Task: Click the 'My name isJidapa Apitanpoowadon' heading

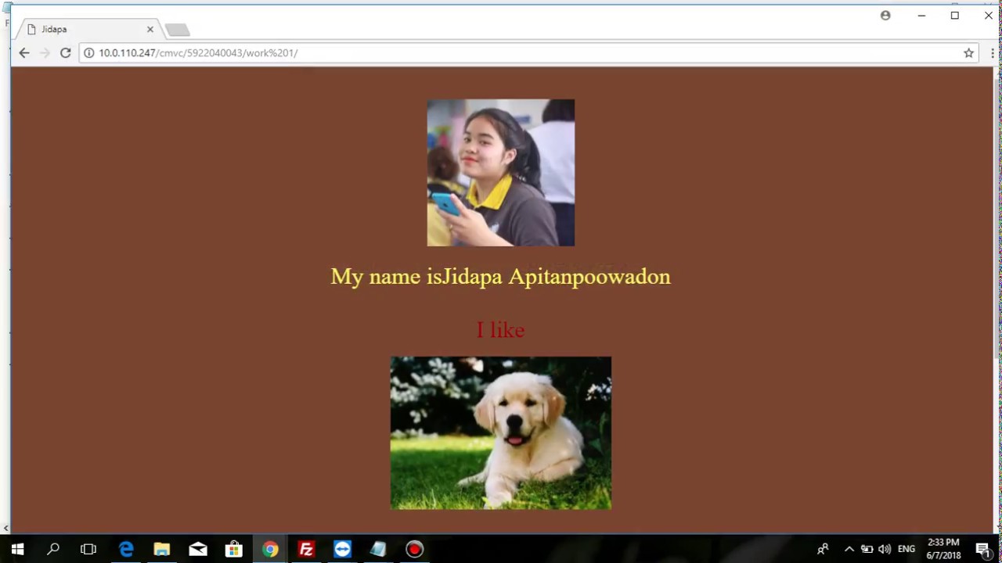Action: (501, 277)
